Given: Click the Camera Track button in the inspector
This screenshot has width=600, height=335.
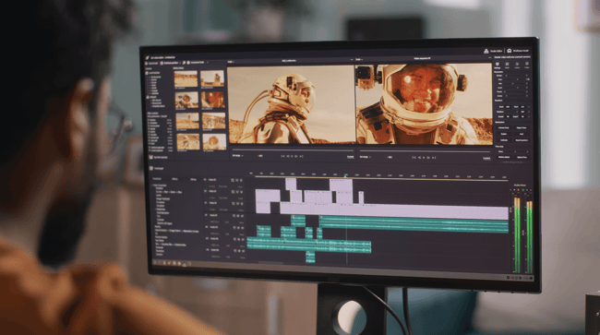Looking at the screenshot, I should click(x=504, y=127).
